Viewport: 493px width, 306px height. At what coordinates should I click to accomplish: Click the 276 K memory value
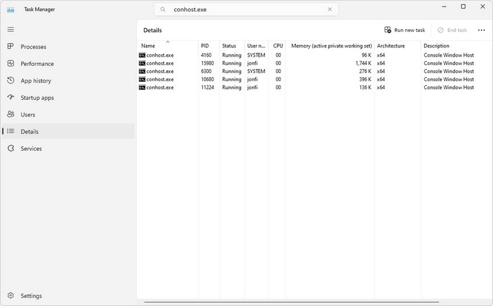point(365,71)
